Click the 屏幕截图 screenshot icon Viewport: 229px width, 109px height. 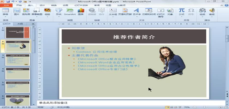(37, 10)
